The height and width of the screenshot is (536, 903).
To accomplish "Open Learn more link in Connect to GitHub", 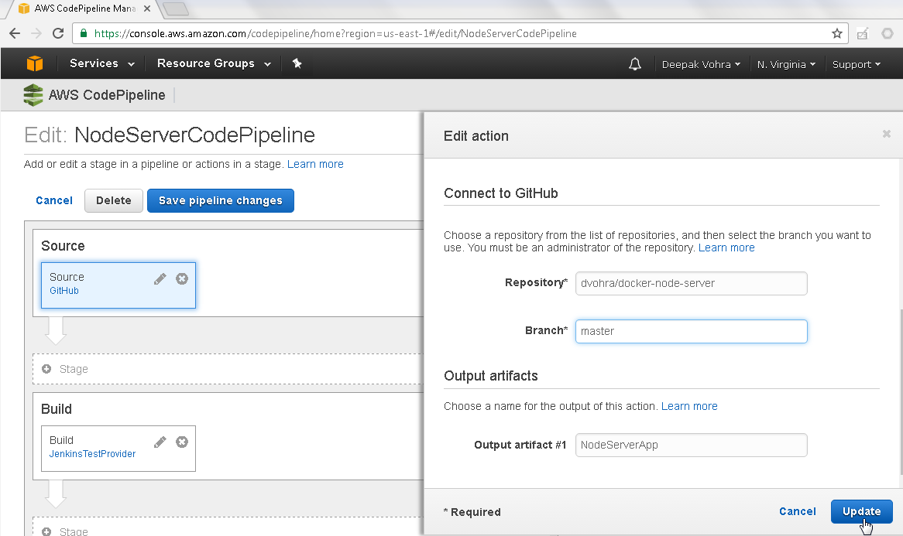I will click(726, 248).
